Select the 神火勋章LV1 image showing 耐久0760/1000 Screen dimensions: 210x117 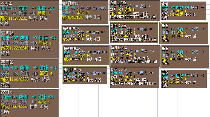(x=85, y=75)
